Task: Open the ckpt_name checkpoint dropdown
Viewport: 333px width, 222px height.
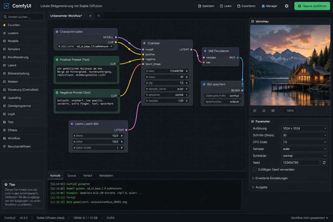Action: point(85,46)
